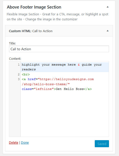Focus the Title input field
Screen dimensions: 119x156
[x=59, y=49]
